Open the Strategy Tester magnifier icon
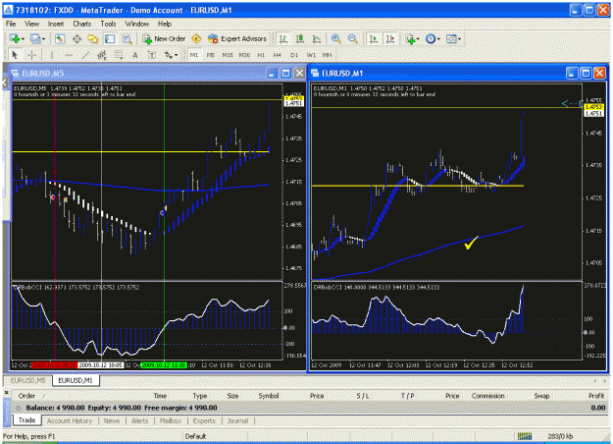This screenshot has height=444, width=613. (x=127, y=38)
